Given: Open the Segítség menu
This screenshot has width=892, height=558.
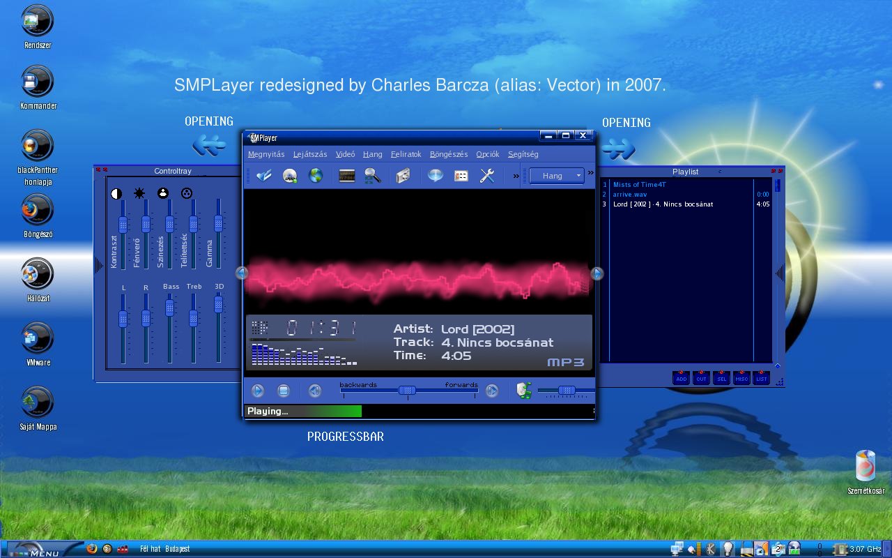Looking at the screenshot, I should pos(523,154).
